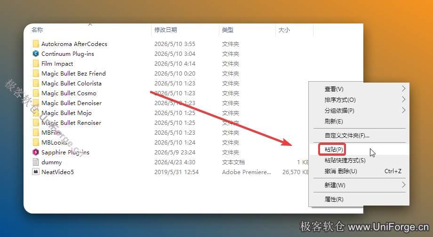433x237 pixels.
Task: Click the date 2026/5/9 23:24
Action: point(175,153)
